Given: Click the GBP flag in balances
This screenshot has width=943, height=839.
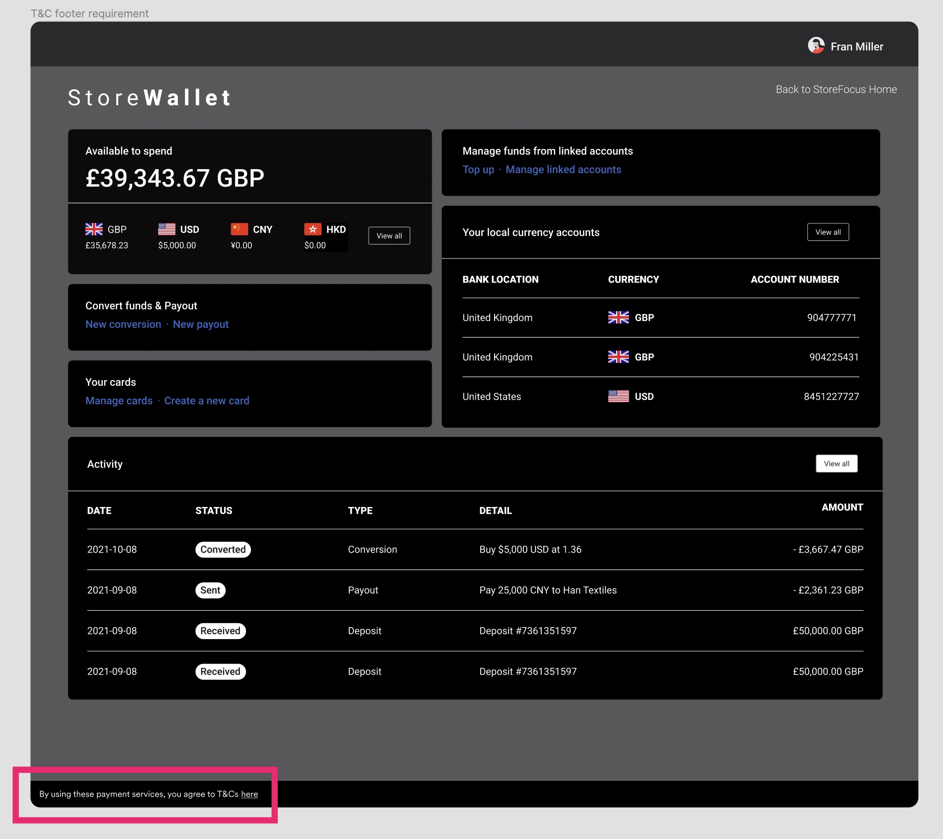Looking at the screenshot, I should tap(94, 229).
